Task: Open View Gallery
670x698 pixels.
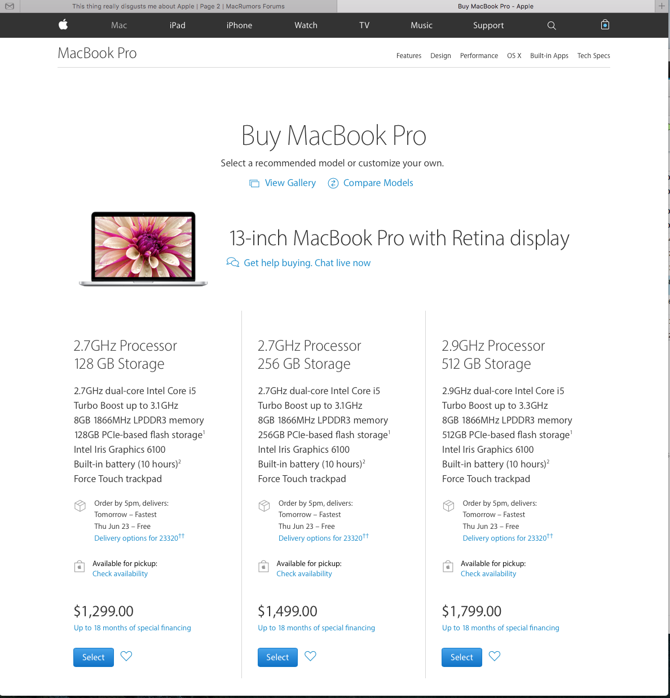Action: [x=283, y=183]
